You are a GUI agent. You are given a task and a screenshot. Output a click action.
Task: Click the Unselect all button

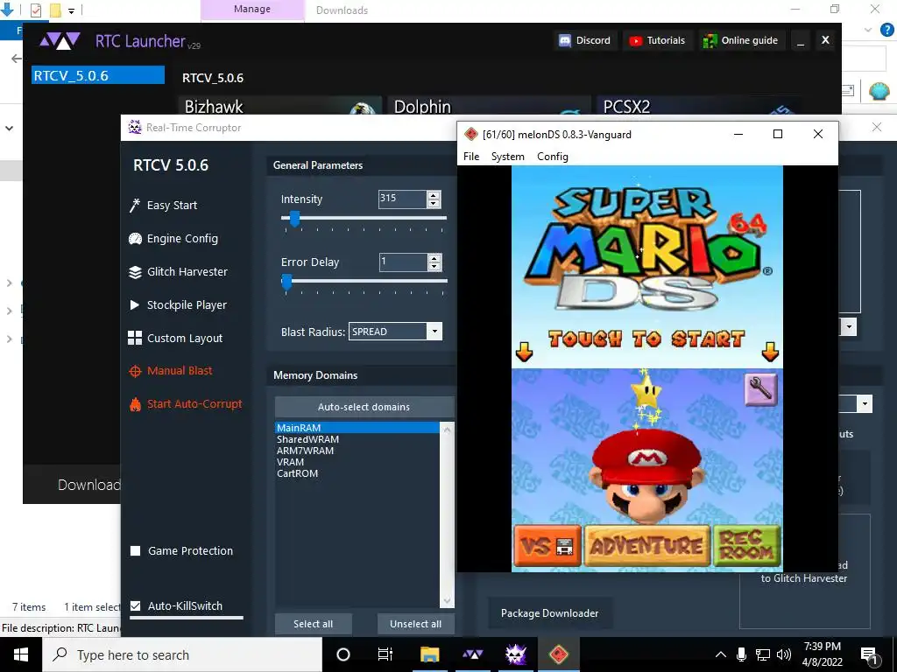(x=415, y=624)
